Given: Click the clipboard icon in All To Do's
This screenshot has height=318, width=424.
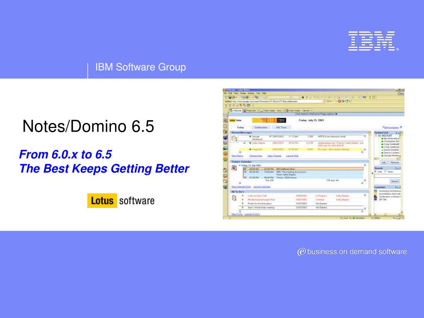Looking at the screenshot, I should (x=234, y=198).
